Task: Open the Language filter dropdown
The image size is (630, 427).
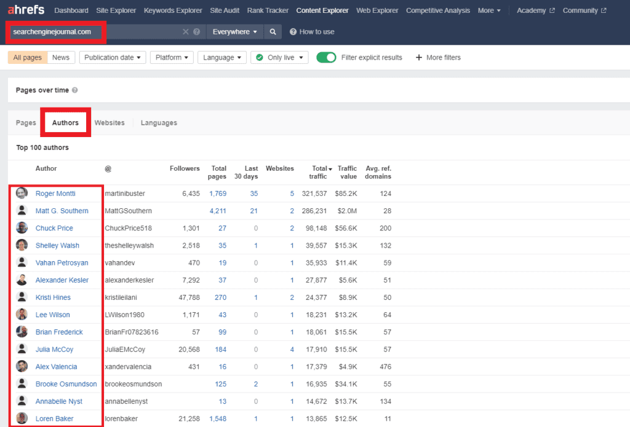Action: 221,57
